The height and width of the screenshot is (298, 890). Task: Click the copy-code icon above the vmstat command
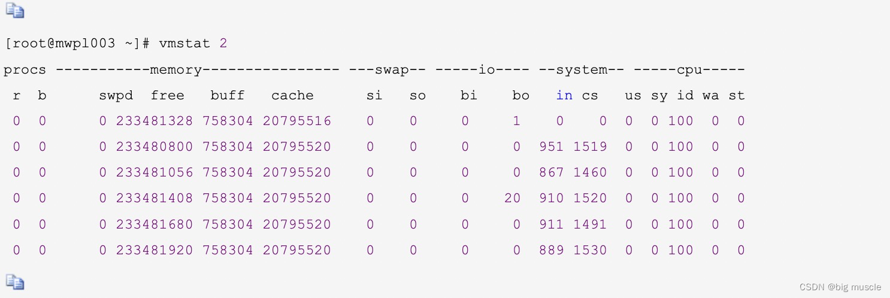pos(14,11)
